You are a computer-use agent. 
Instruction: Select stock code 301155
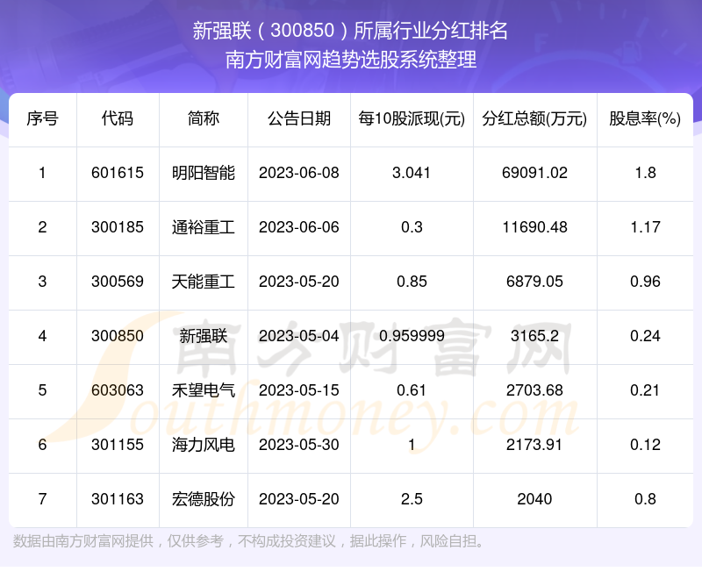(x=118, y=445)
